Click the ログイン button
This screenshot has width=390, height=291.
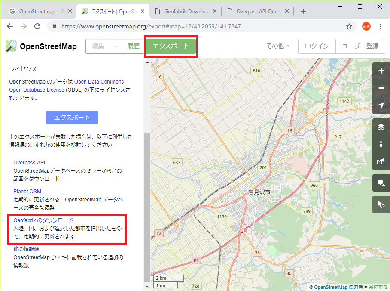pyautogui.click(x=317, y=46)
